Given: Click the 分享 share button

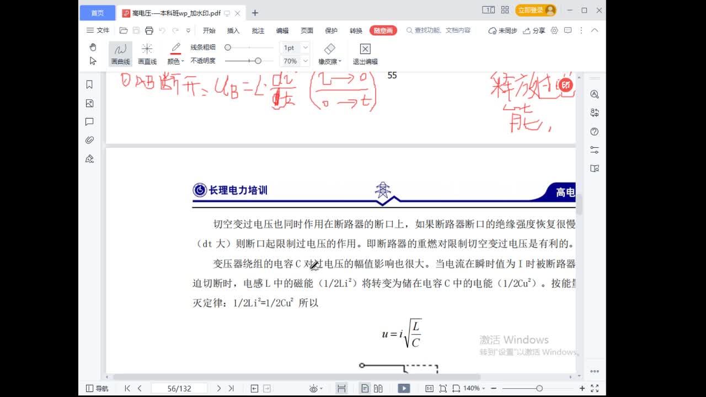Looking at the screenshot, I should (x=534, y=31).
